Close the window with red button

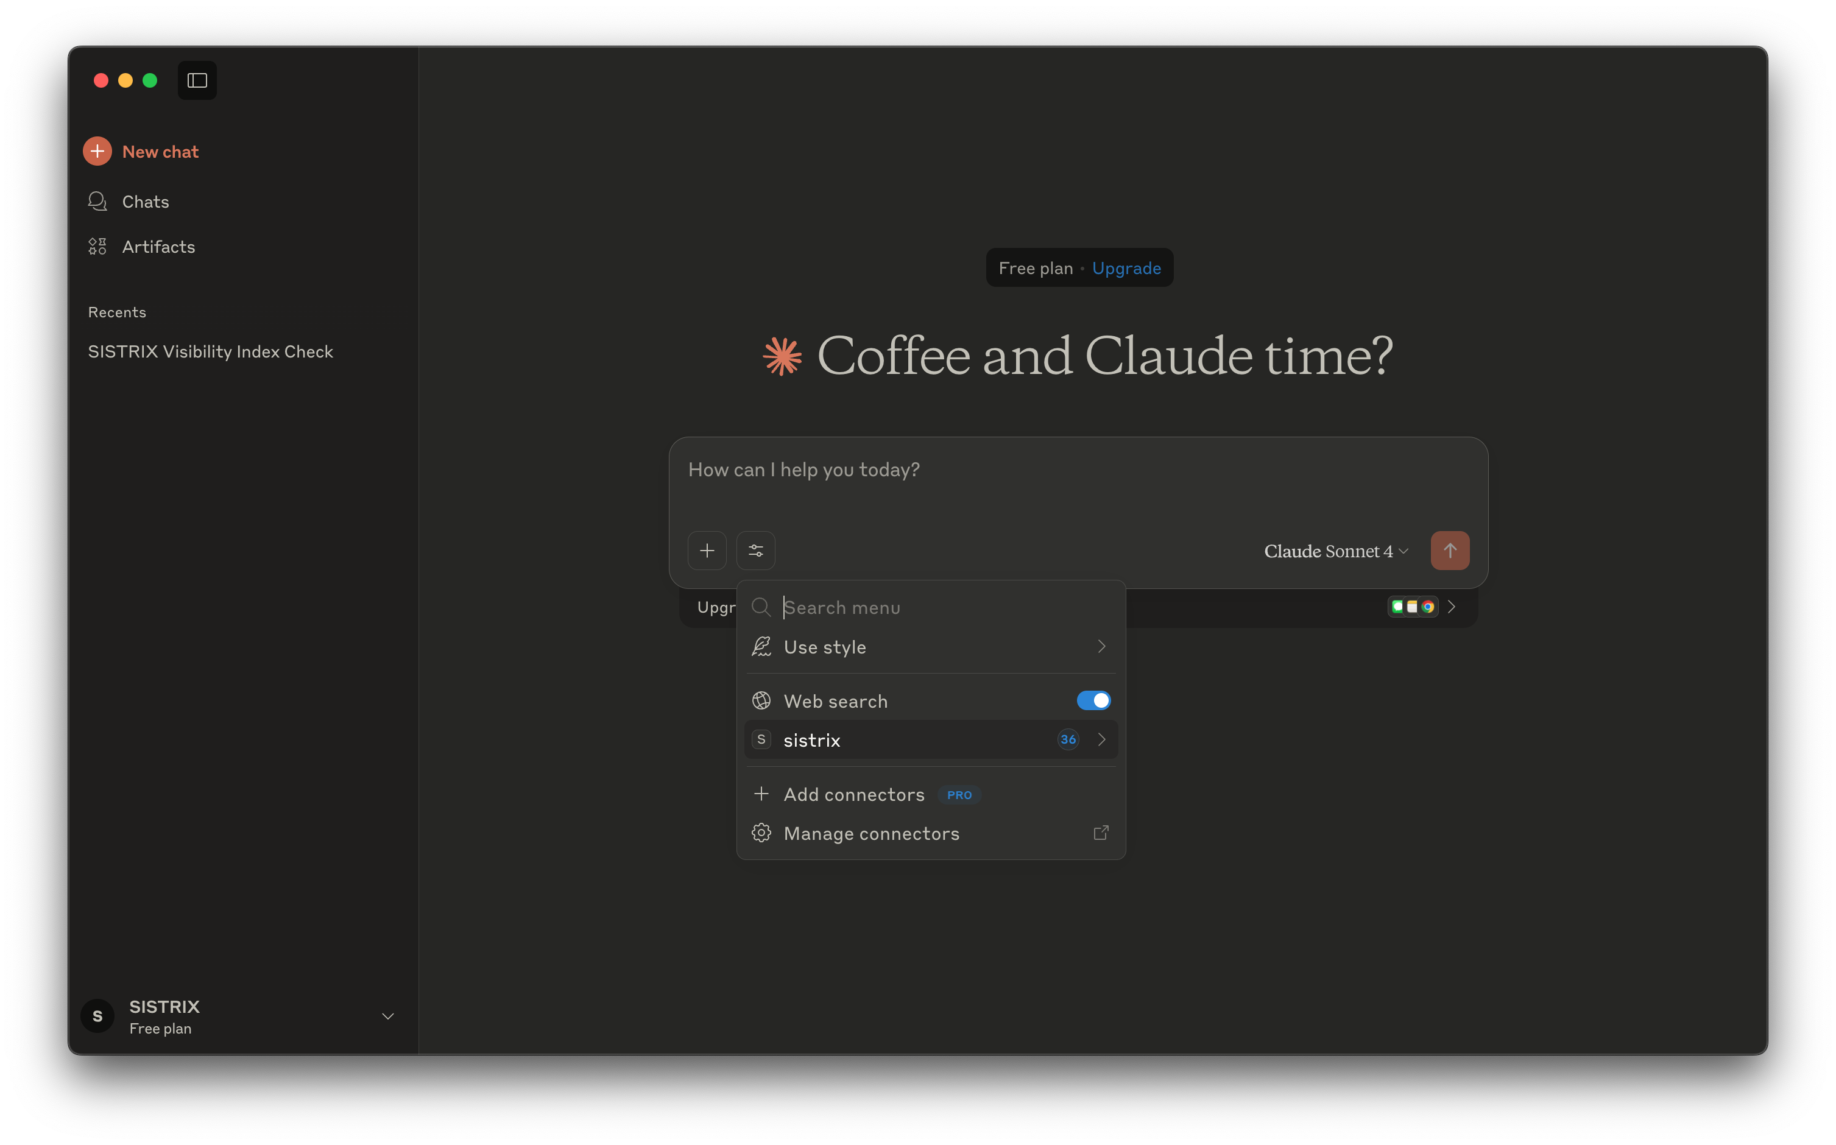click(x=101, y=80)
